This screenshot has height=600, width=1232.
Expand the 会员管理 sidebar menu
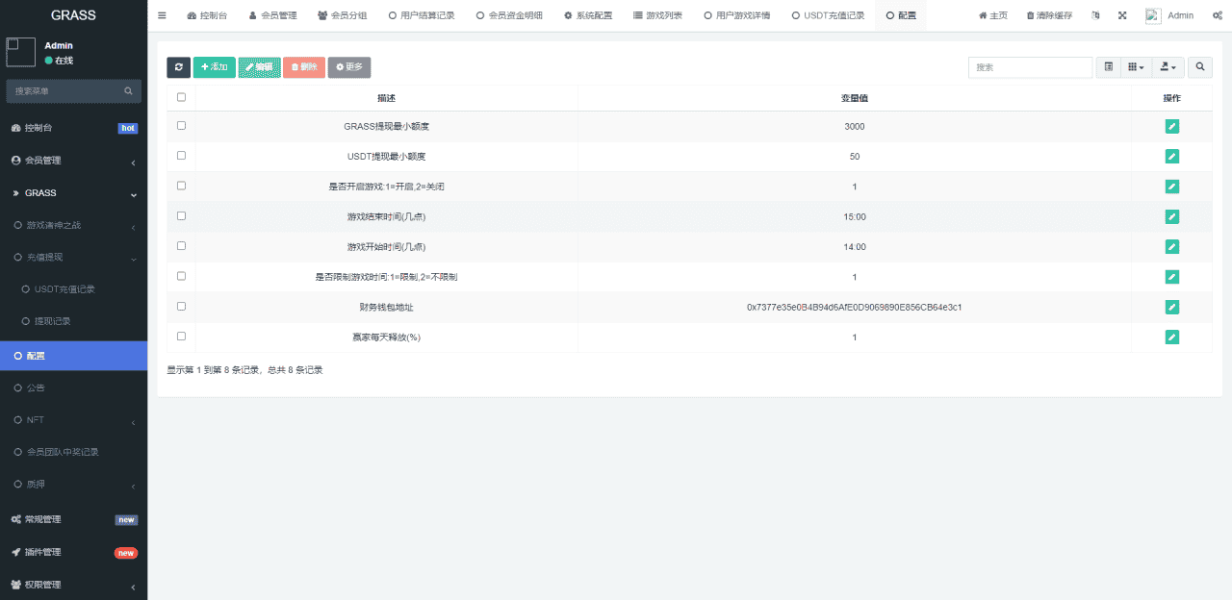pos(73,161)
